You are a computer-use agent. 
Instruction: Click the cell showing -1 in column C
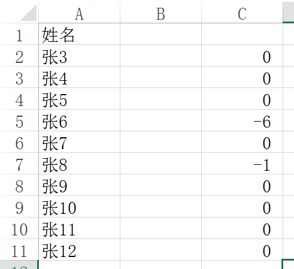pos(242,164)
